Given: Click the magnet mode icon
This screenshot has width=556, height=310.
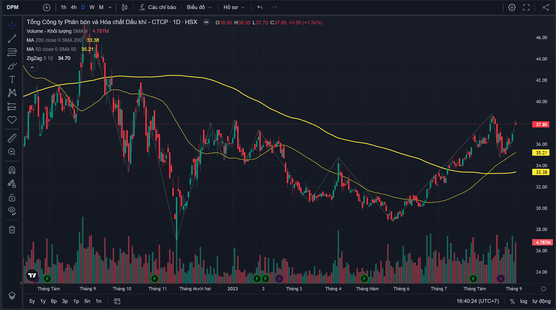Looking at the screenshot, I should click(12, 170).
